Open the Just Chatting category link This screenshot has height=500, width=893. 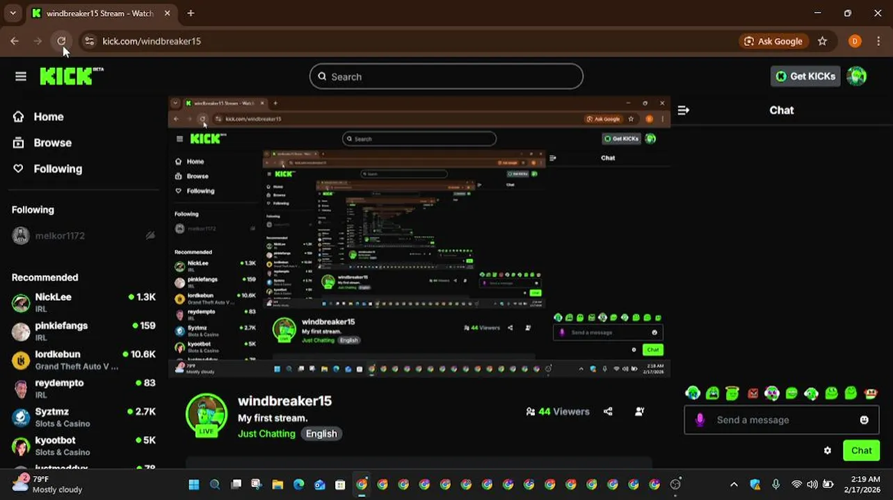[x=266, y=433]
